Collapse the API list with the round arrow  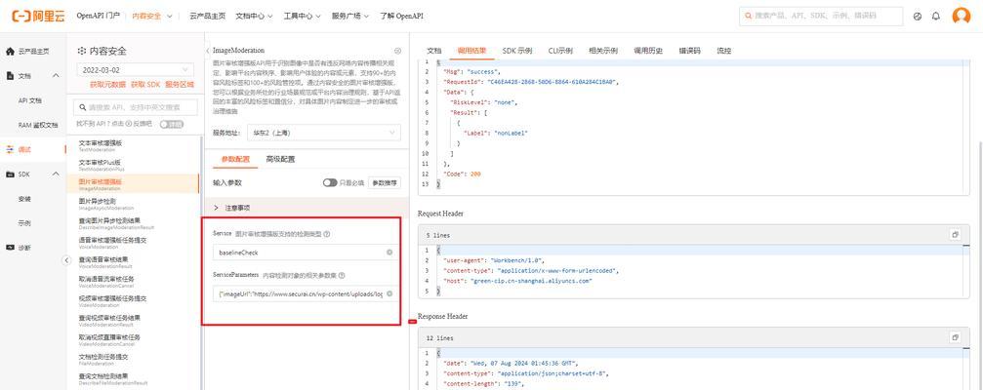click(x=66, y=260)
